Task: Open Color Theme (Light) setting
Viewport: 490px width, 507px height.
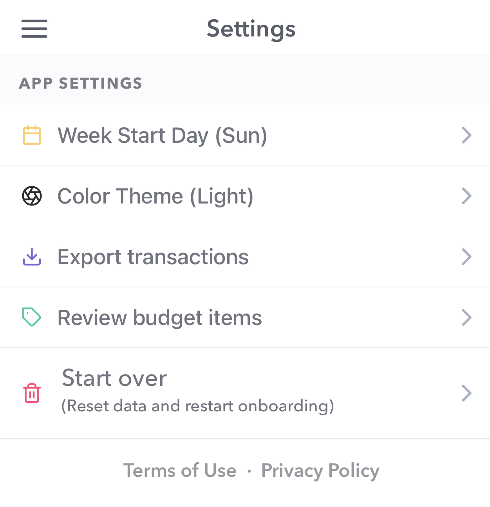Action: 245,196
